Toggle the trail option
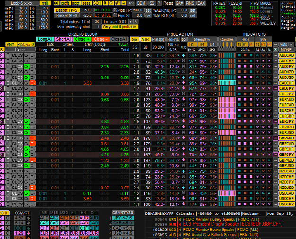This screenshot has width=296, height=239. point(45,3)
